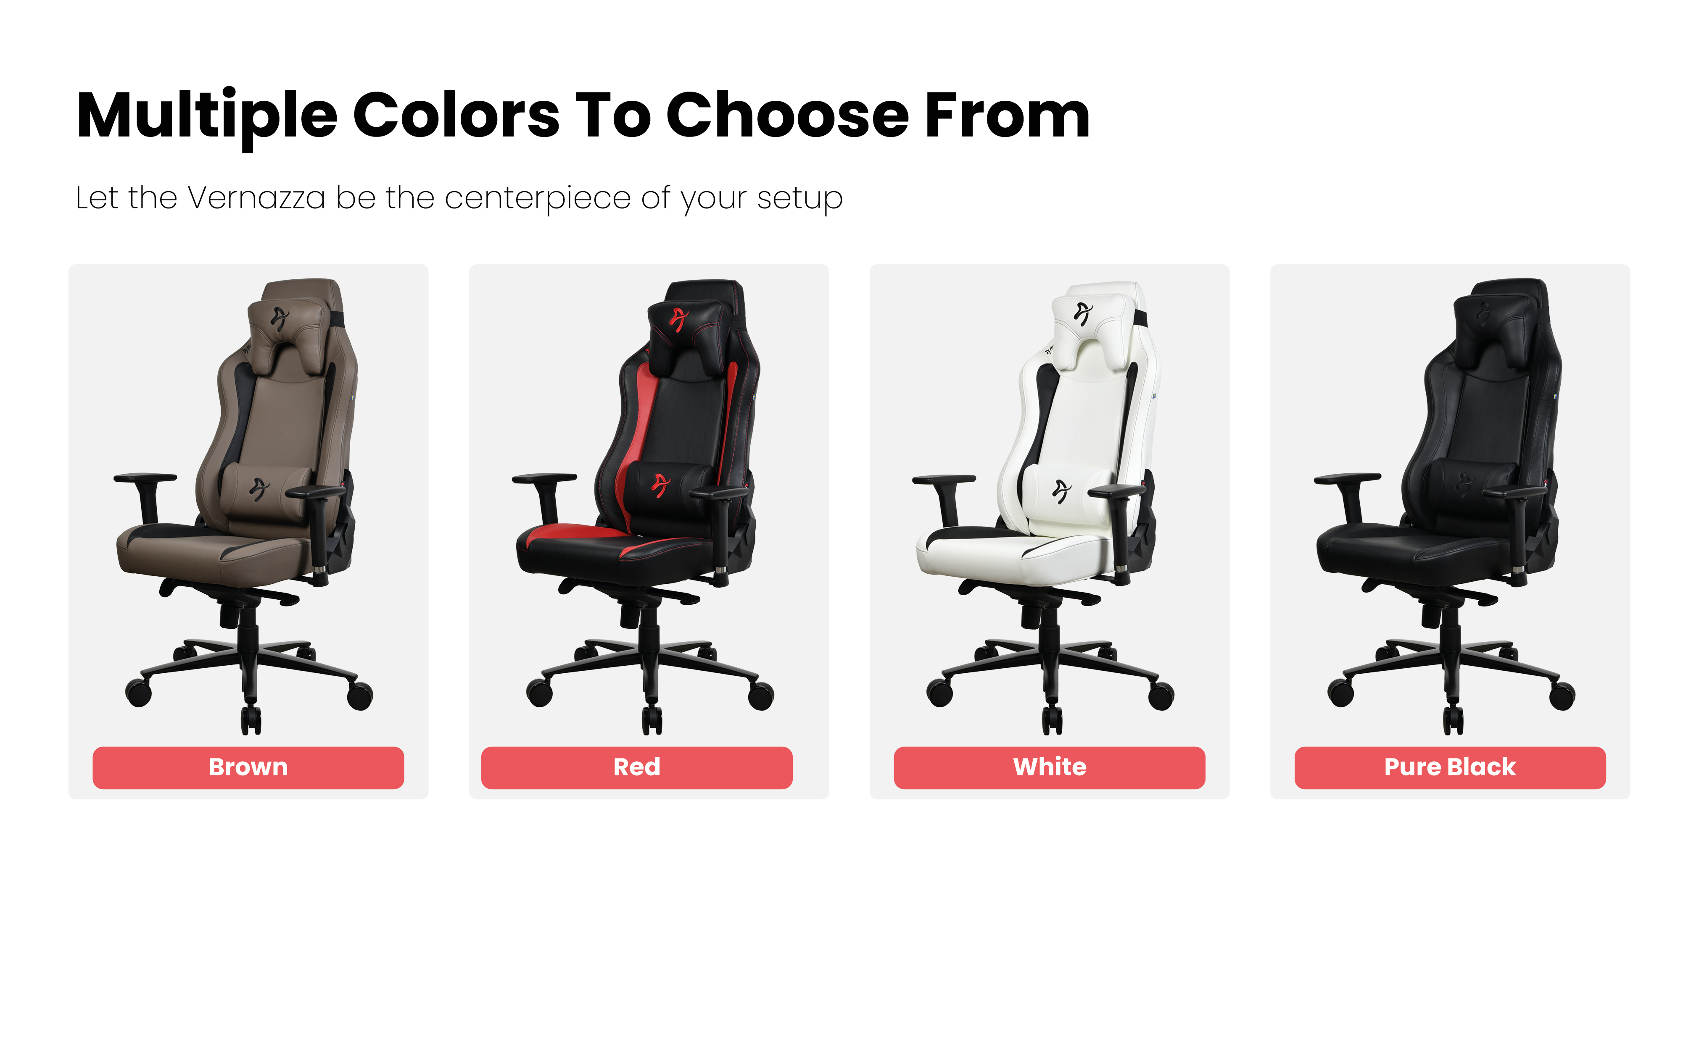Image resolution: width=1699 pixels, height=1050 pixels.
Task: Click logo on brown chair lumbar cushion
Action: click(259, 490)
